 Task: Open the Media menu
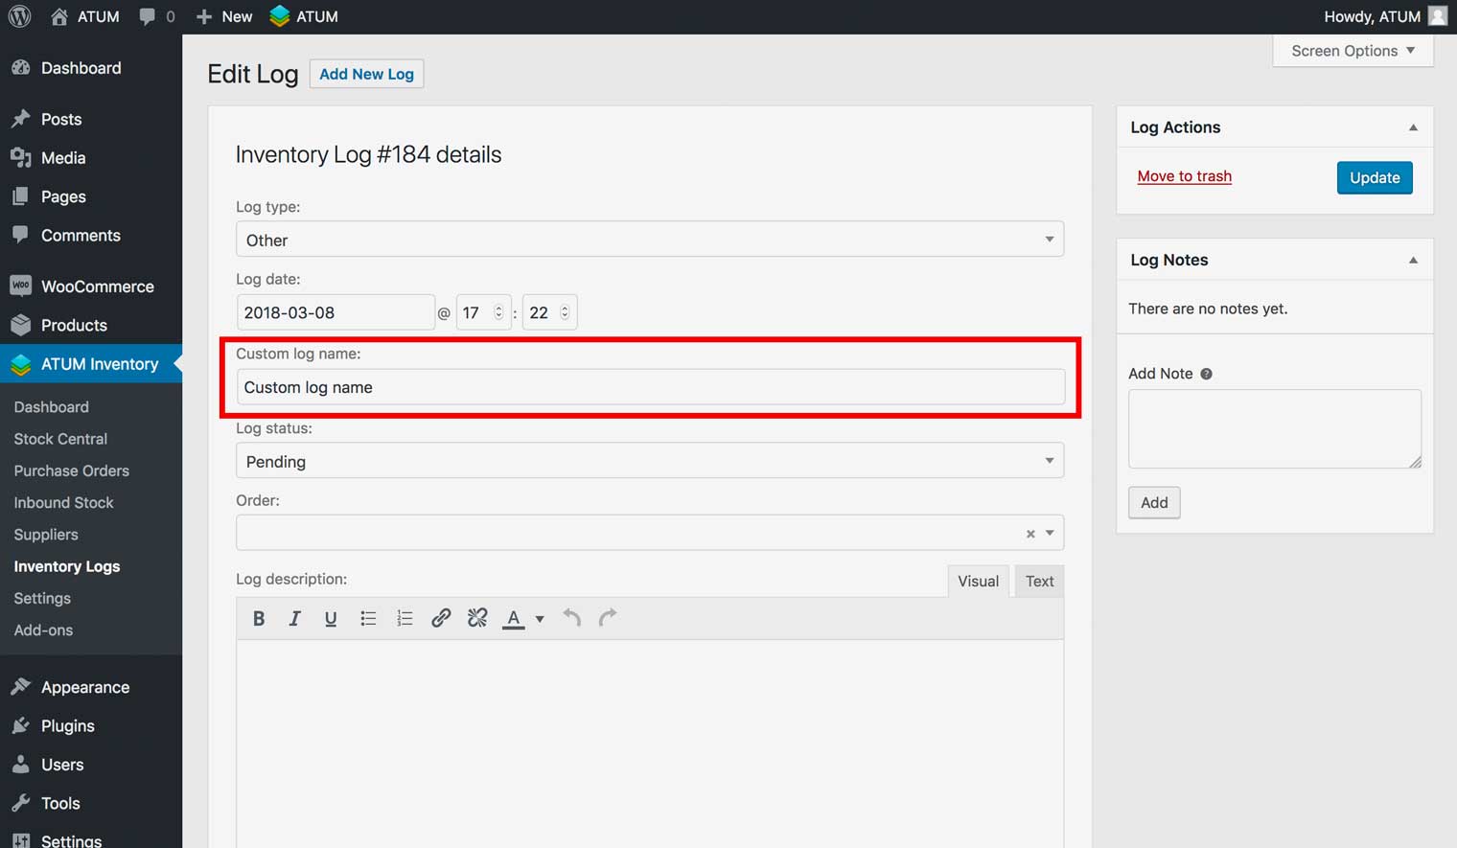(x=91, y=157)
